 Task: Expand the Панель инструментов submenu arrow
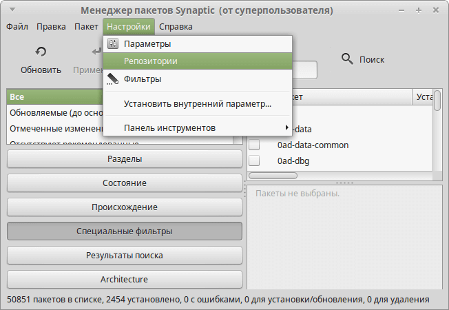click(x=286, y=127)
